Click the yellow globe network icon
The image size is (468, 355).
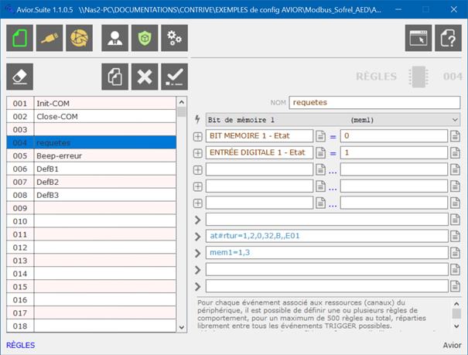coord(80,38)
